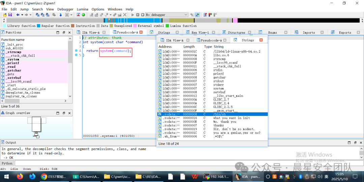Float the Graph overview panel

[x=64, y=113]
